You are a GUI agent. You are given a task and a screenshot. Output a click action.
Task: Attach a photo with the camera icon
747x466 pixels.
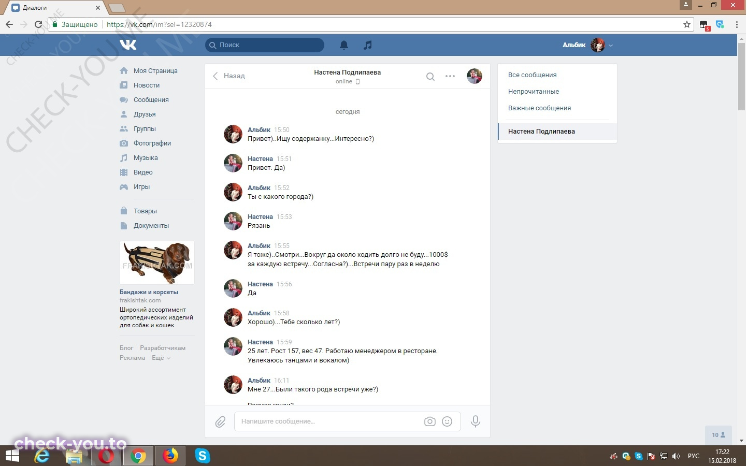430,421
